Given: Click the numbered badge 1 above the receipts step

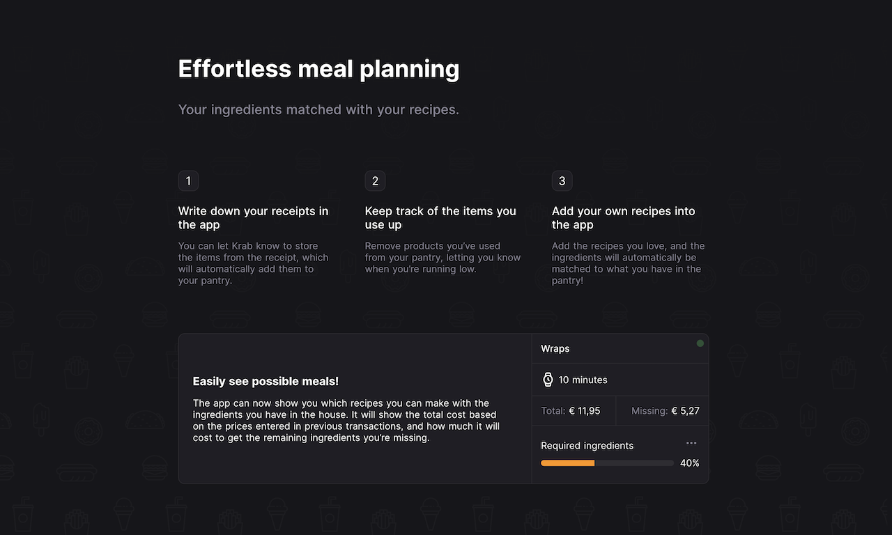Looking at the screenshot, I should 188,180.
